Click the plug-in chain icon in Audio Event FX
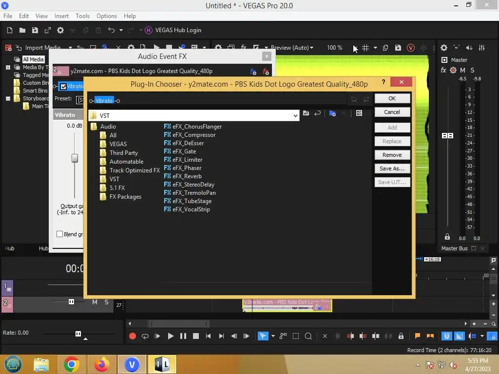Screen dimensions: 499x374 tap(253, 72)
